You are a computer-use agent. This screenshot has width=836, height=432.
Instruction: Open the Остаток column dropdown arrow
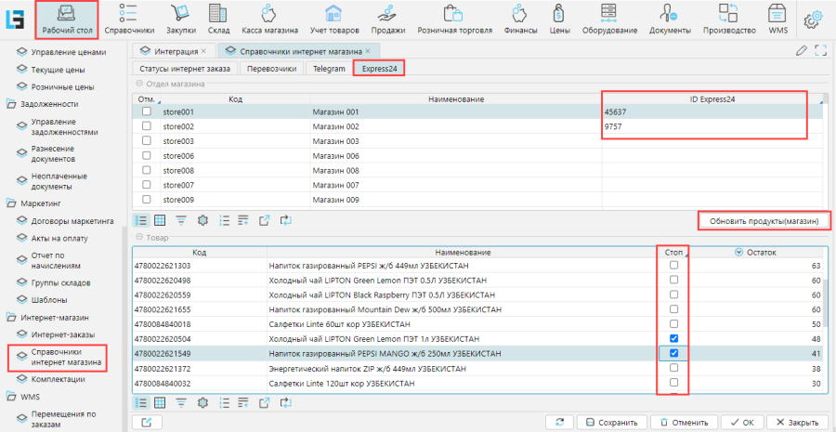738,252
